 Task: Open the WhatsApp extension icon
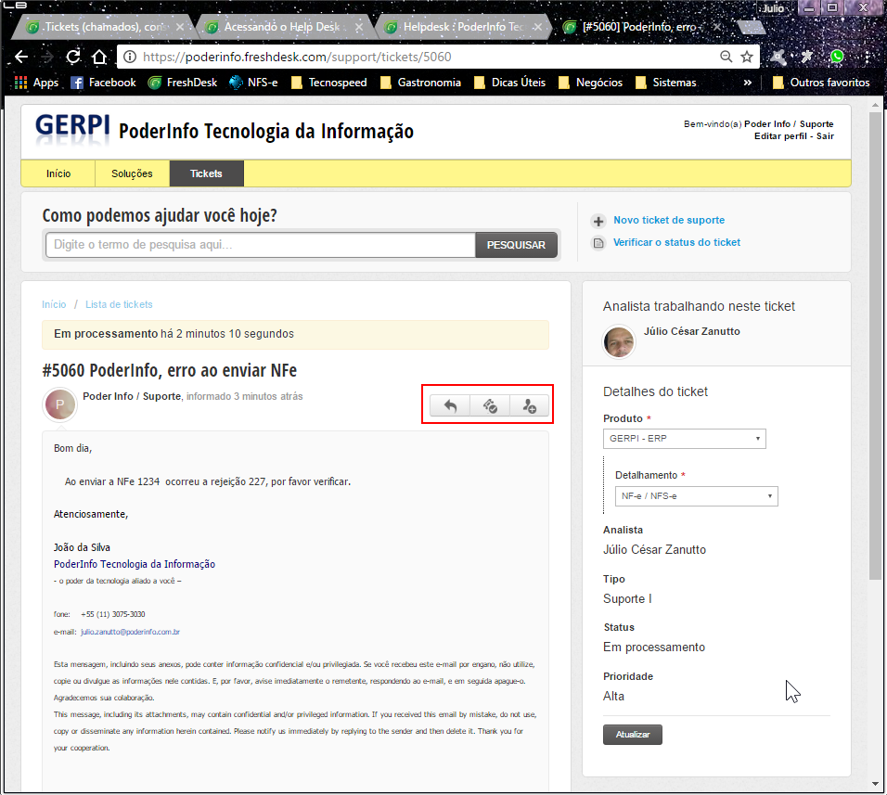tap(837, 57)
